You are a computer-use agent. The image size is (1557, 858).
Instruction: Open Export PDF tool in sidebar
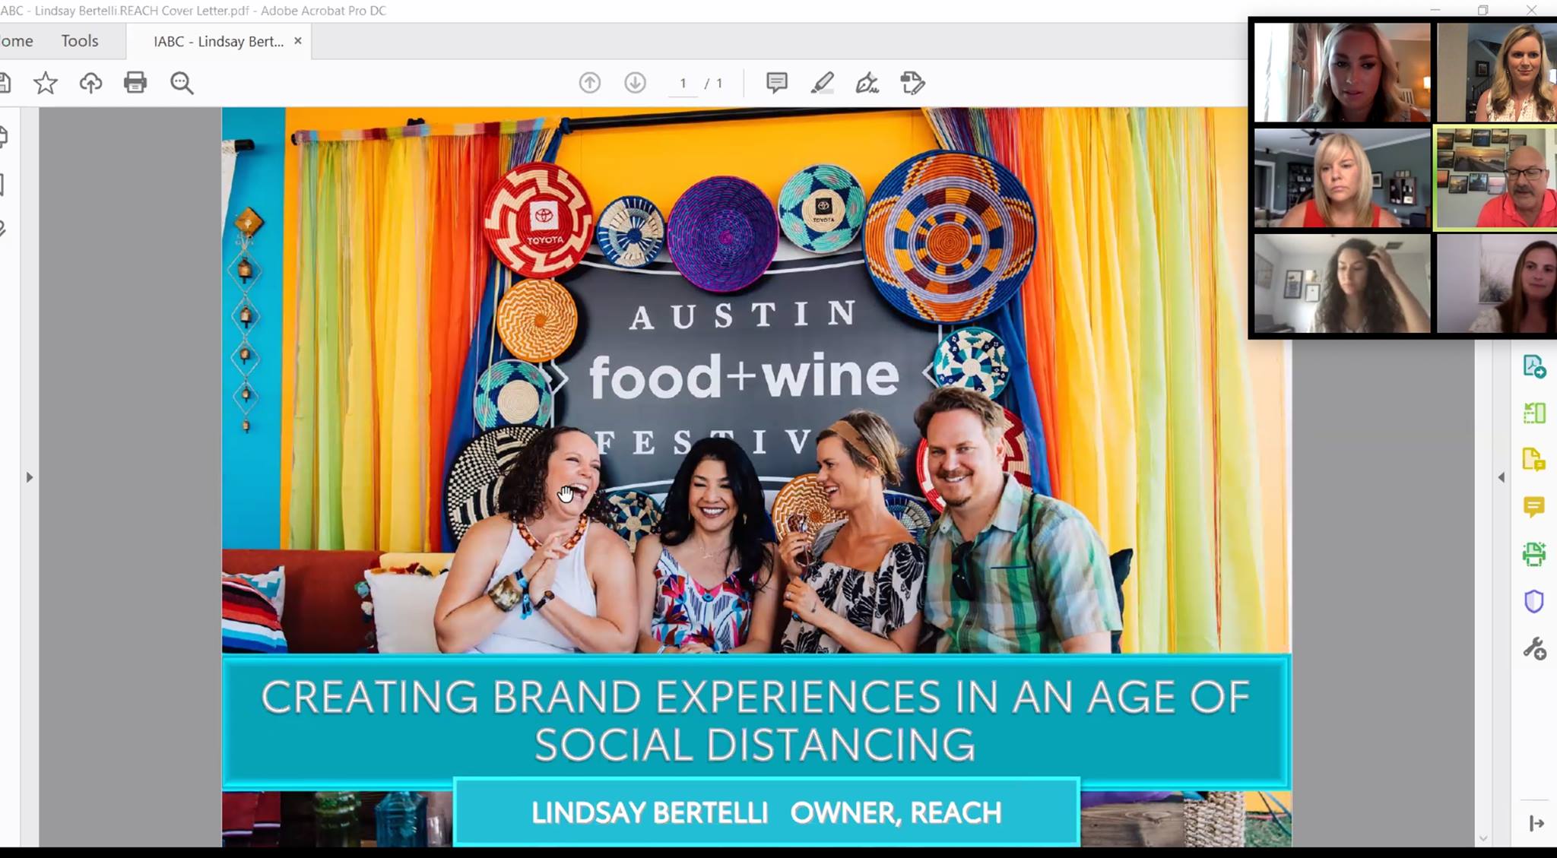[1534, 366]
